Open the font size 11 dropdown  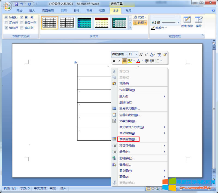(137, 54)
